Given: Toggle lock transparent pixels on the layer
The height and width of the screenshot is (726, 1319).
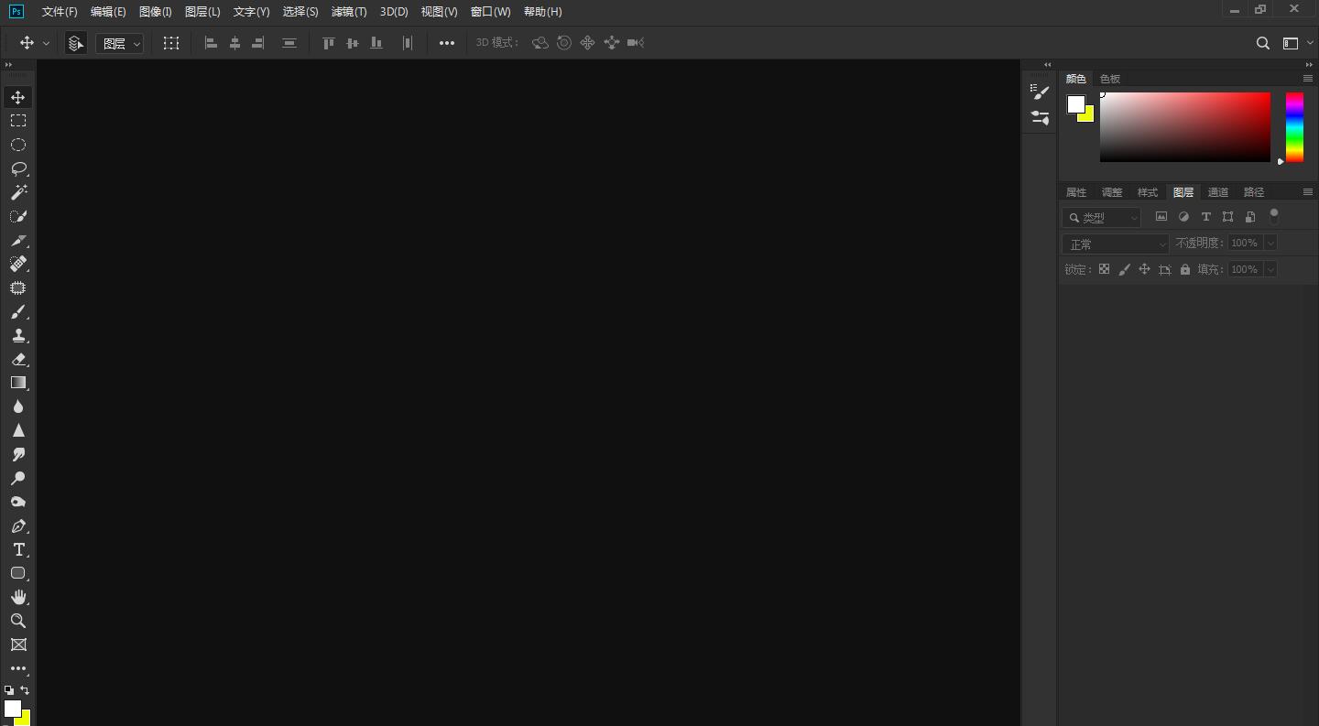Looking at the screenshot, I should pyautogui.click(x=1104, y=268).
